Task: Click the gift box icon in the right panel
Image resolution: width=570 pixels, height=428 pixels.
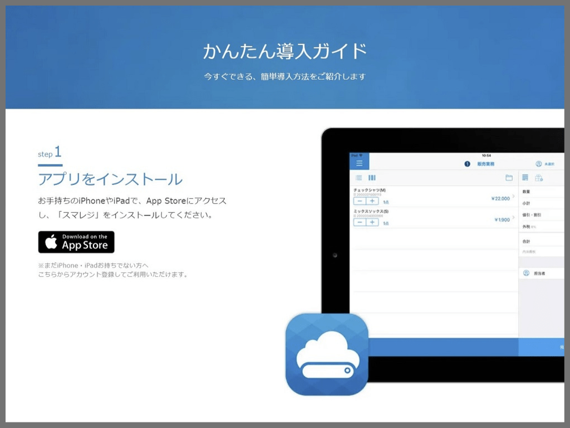Action: 538,178
